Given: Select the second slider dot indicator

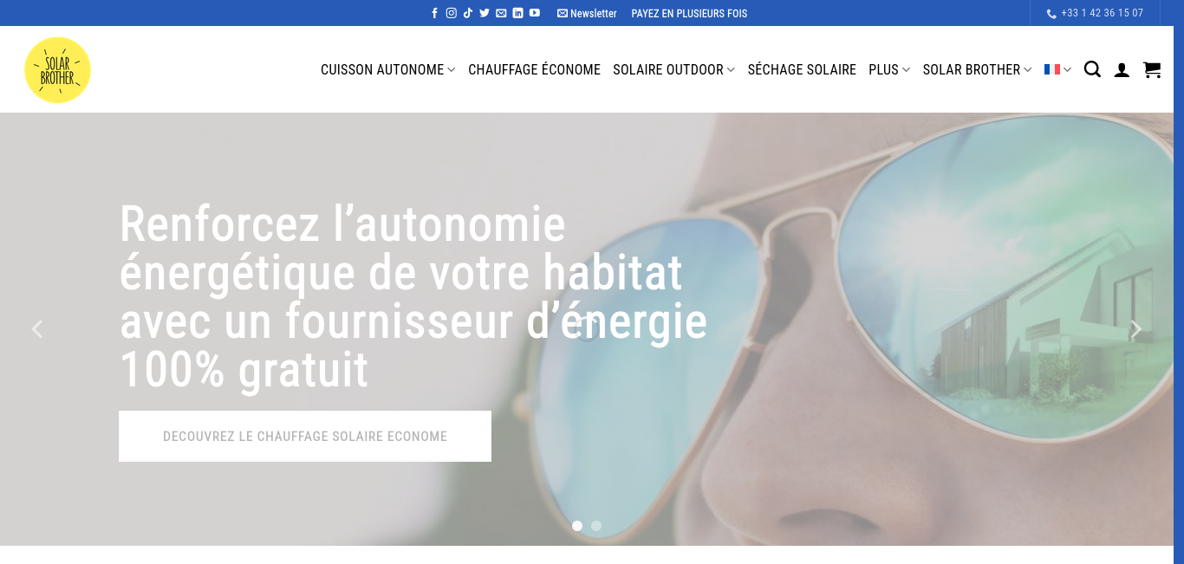Looking at the screenshot, I should [x=596, y=526].
